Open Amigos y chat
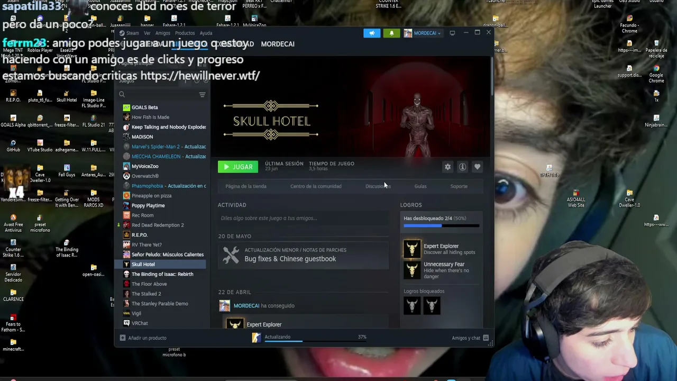 [470, 338]
